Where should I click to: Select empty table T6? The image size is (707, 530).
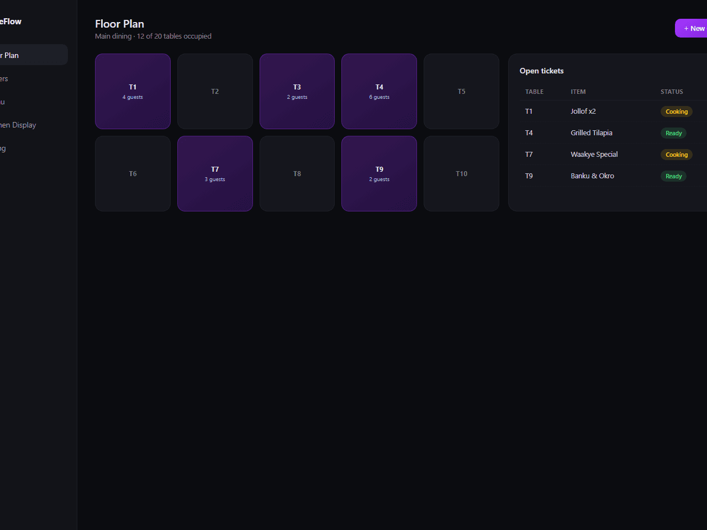point(133,173)
